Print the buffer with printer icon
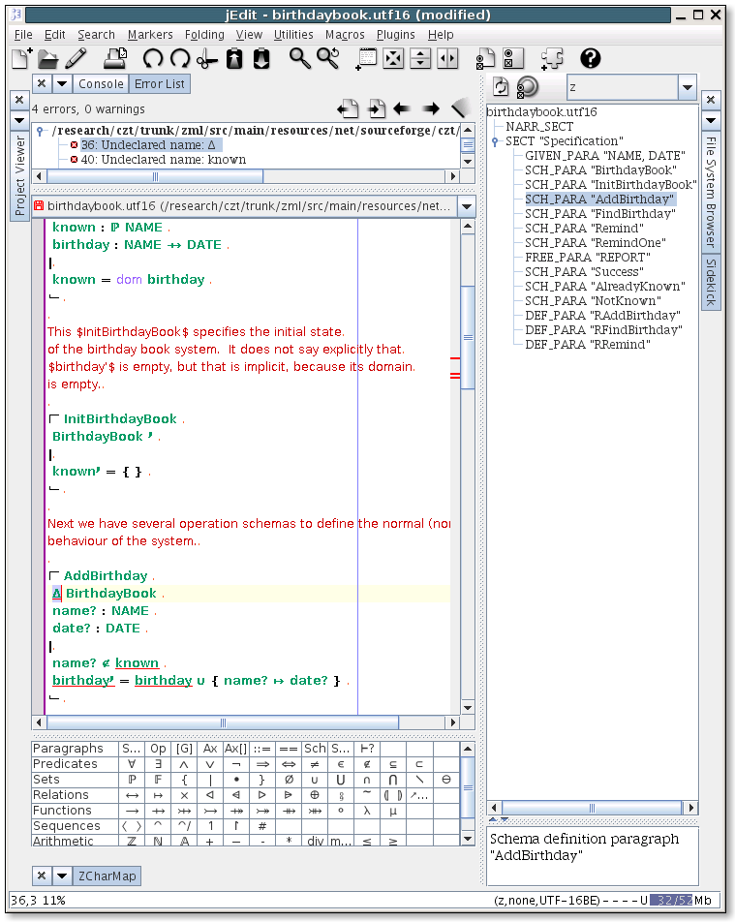Image resolution: width=735 pixels, height=922 pixels. pyautogui.click(x=115, y=58)
